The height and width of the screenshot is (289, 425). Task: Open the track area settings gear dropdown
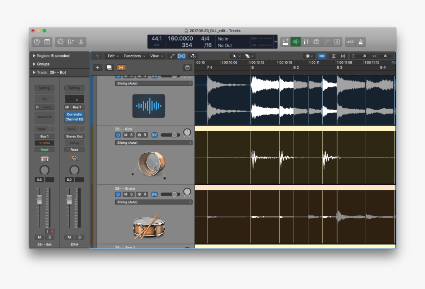309,56
